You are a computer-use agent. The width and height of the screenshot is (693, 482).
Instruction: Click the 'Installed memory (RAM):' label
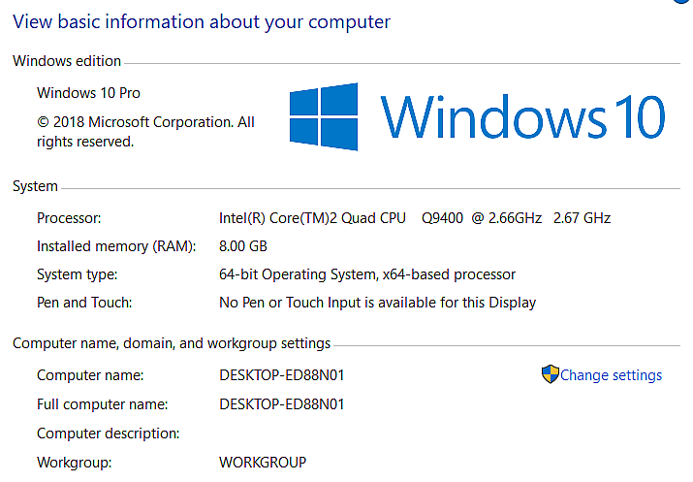tap(116, 246)
